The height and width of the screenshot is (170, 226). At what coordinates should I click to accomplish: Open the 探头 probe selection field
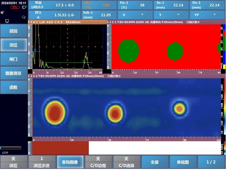(x=55, y=15)
